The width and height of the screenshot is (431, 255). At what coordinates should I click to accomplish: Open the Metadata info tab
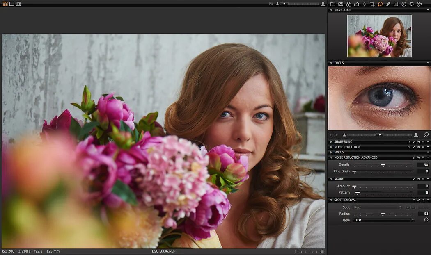[404, 4]
